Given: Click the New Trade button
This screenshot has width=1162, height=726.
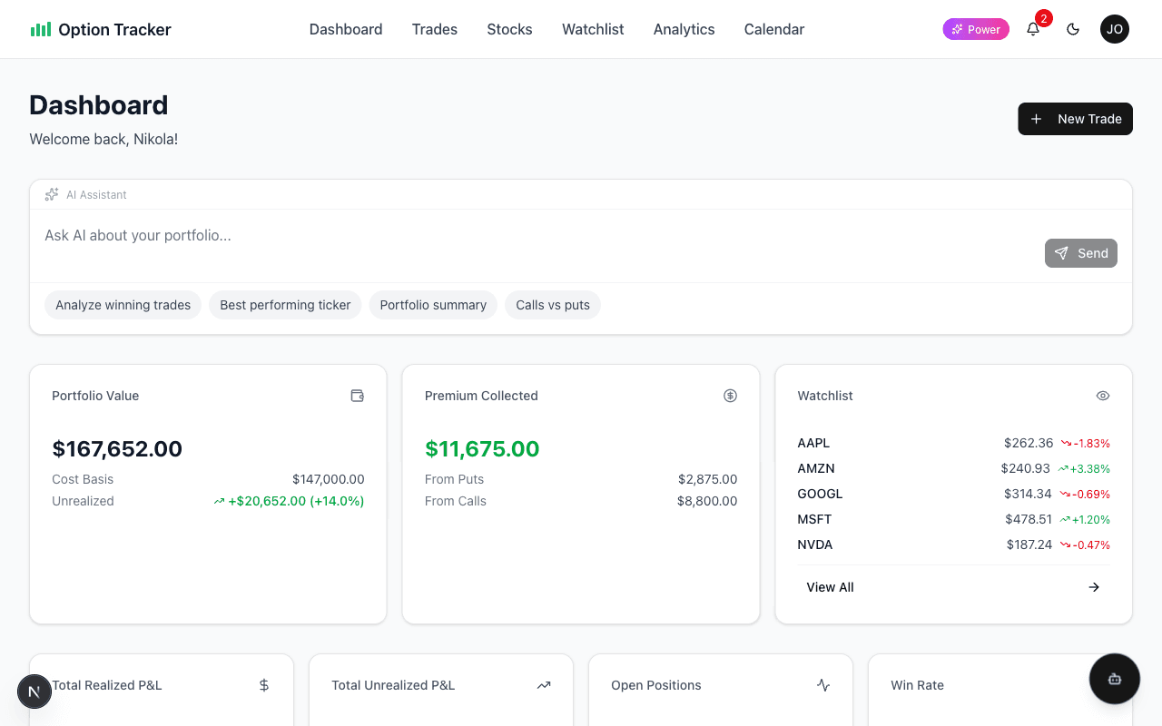Looking at the screenshot, I should [x=1075, y=119].
